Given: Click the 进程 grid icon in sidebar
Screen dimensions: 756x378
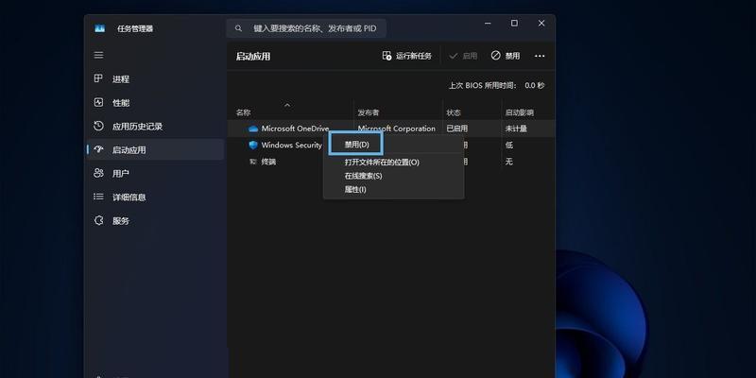Looking at the screenshot, I should 98,78.
